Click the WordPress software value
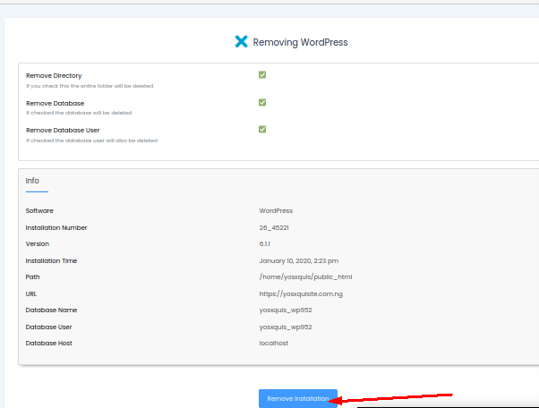The width and height of the screenshot is (539, 408). [x=276, y=211]
